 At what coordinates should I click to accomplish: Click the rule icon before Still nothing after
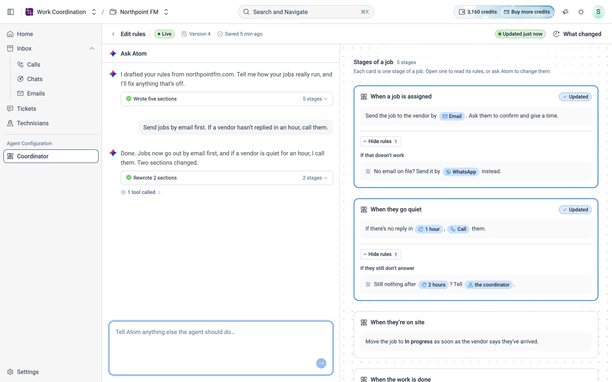point(368,285)
